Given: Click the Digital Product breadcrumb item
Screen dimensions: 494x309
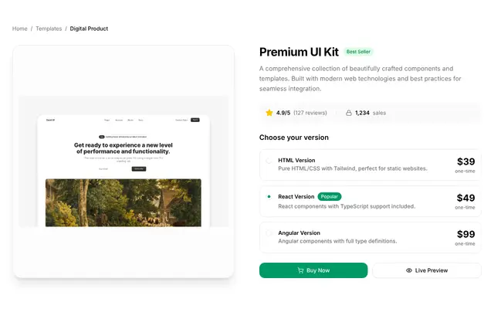Looking at the screenshot, I should click(x=89, y=29).
